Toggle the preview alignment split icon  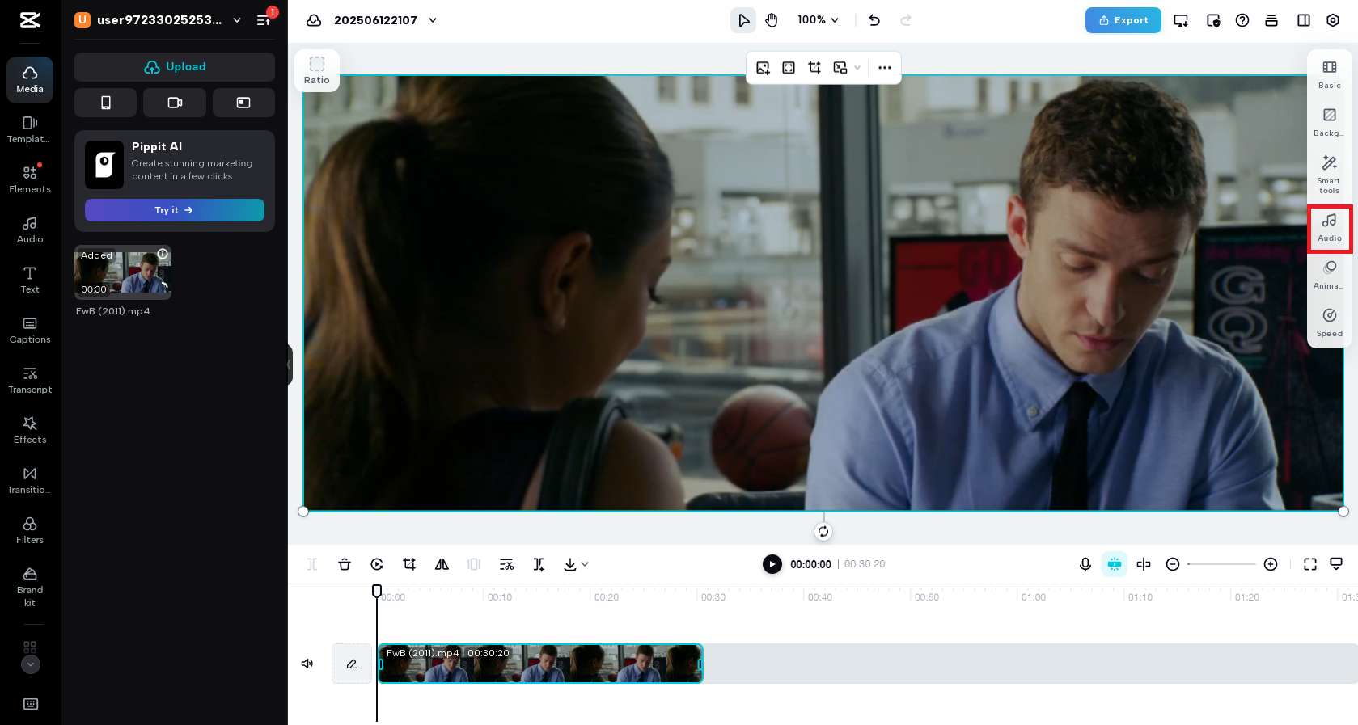pyautogui.click(x=1144, y=564)
